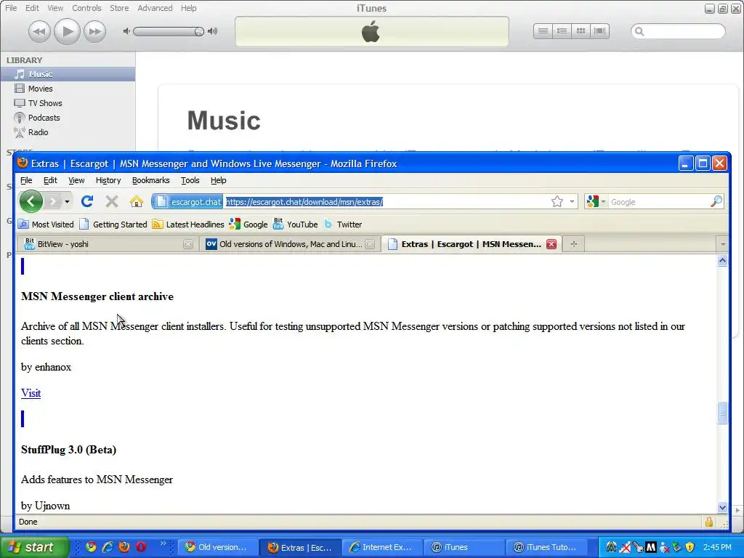Click the security padlock in Firefox status bar
Viewport: 744px width, 558px height.
pos(709,522)
